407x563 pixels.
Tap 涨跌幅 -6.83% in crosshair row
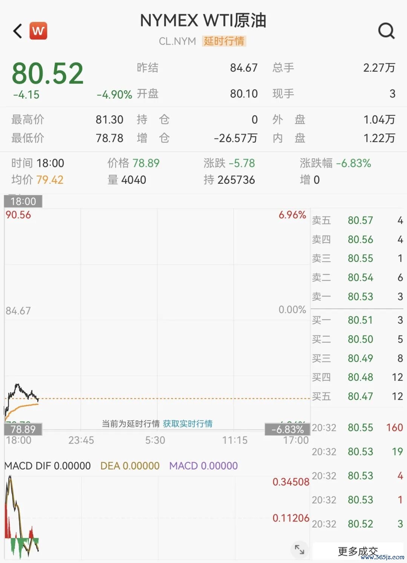(x=353, y=163)
